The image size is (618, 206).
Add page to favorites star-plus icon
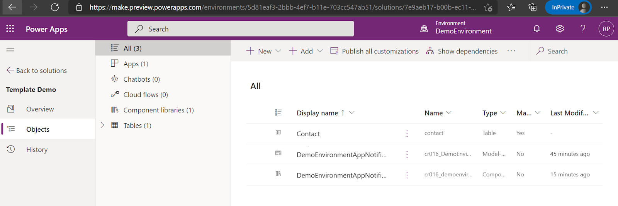point(488,7)
